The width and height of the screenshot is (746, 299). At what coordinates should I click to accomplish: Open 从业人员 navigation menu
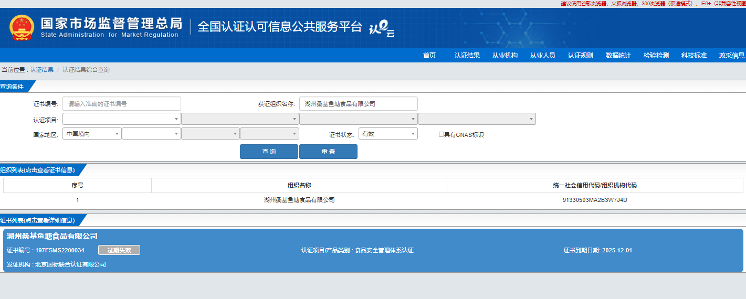[543, 56]
